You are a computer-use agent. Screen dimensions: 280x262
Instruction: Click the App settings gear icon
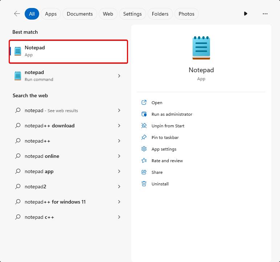click(x=144, y=149)
